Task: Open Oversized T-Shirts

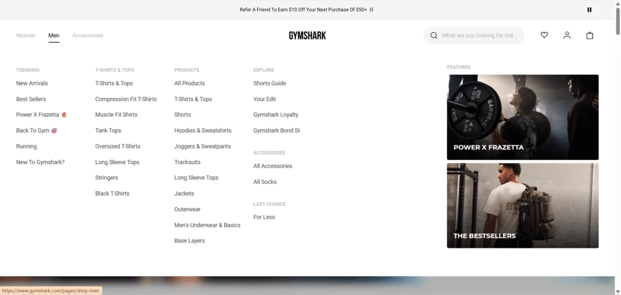Action: point(118,147)
